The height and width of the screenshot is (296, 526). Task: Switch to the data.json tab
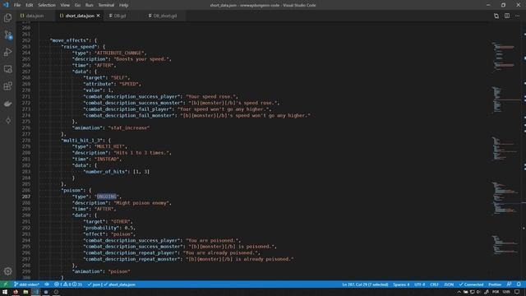pyautogui.click(x=35, y=16)
